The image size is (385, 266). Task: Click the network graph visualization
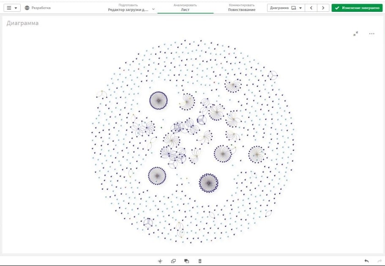point(193,141)
